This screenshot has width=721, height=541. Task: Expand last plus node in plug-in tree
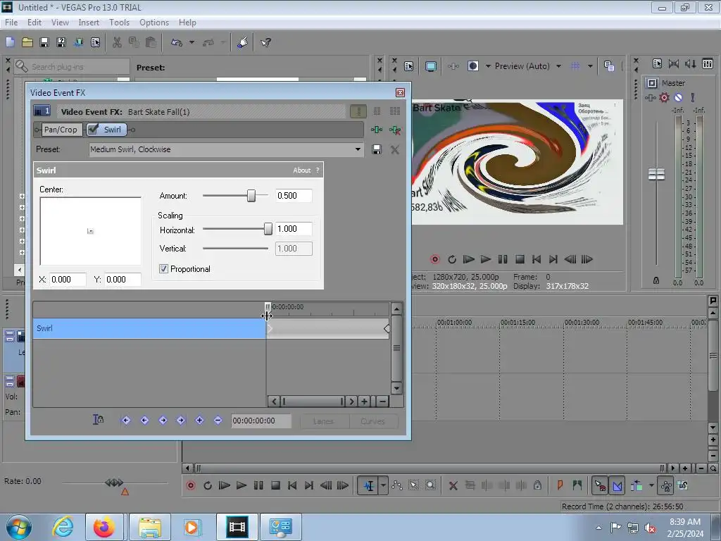click(x=22, y=252)
